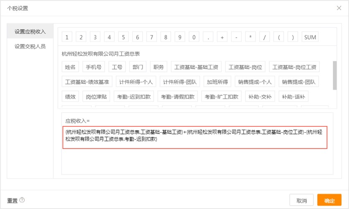349x209 pixels.
Task: Insert digit 1 into the formula
Action: point(67,37)
